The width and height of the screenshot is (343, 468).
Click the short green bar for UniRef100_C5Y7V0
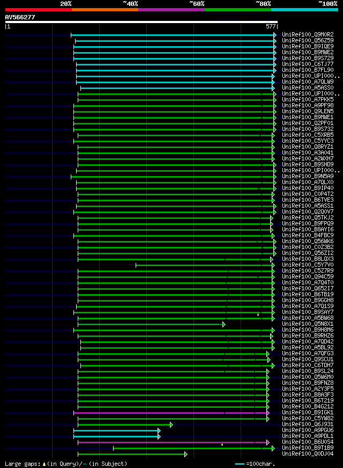tap(204, 265)
